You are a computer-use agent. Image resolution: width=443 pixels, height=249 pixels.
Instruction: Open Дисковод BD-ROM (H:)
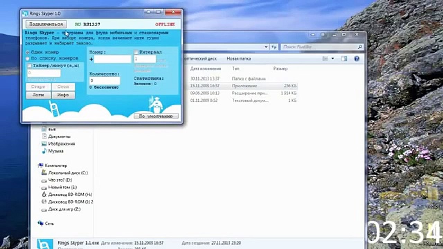point(70,194)
